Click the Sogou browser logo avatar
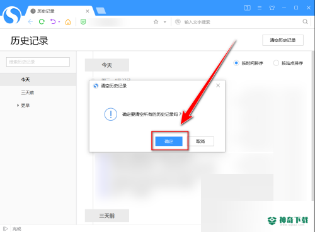315x232 pixels. click(x=12, y=16)
